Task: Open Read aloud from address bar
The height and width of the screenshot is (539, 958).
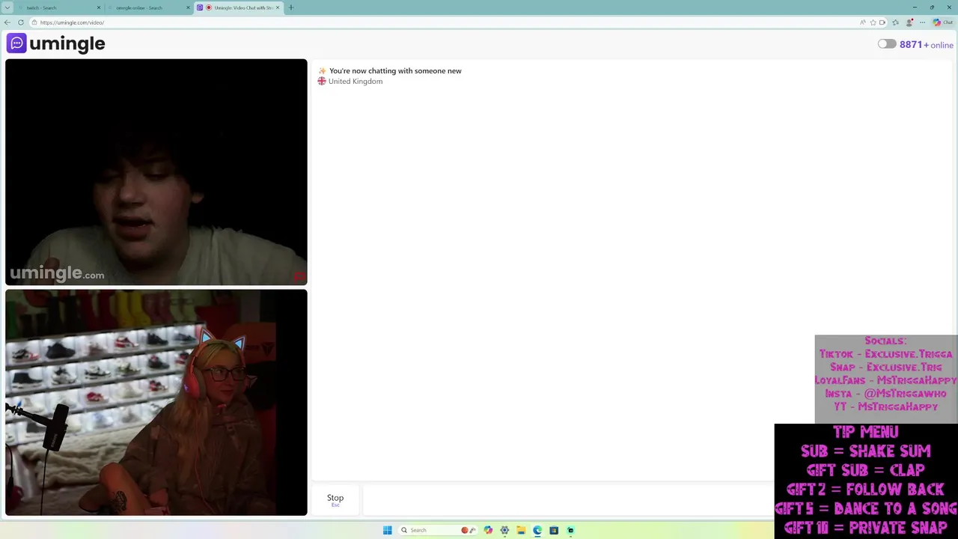Action: point(863,22)
